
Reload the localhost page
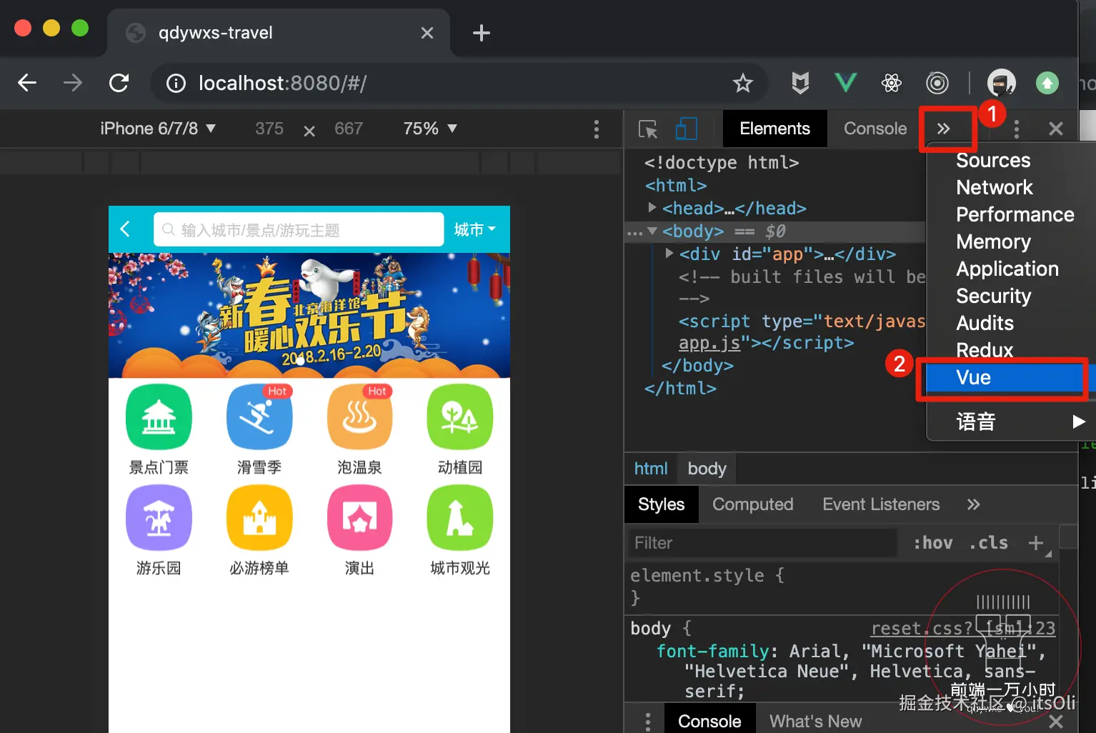119,83
